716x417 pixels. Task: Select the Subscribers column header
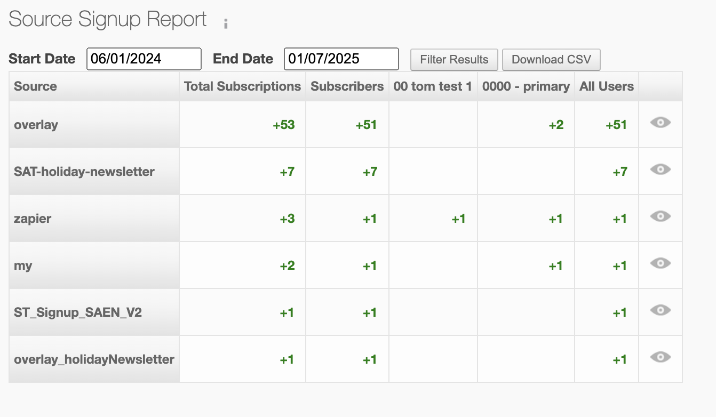(347, 86)
